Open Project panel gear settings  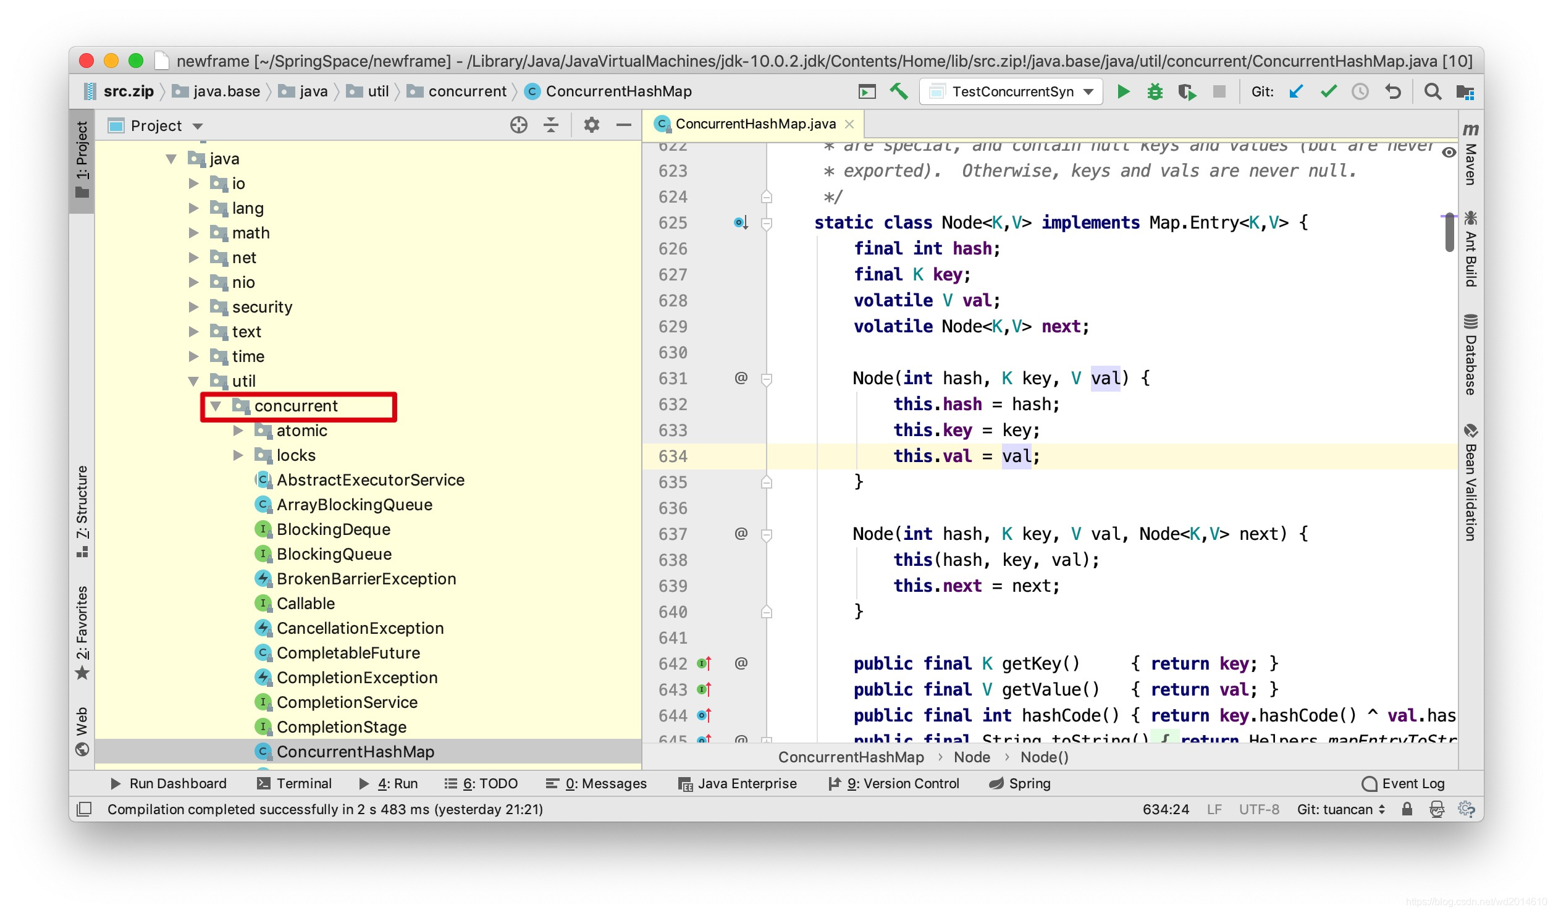pos(592,125)
